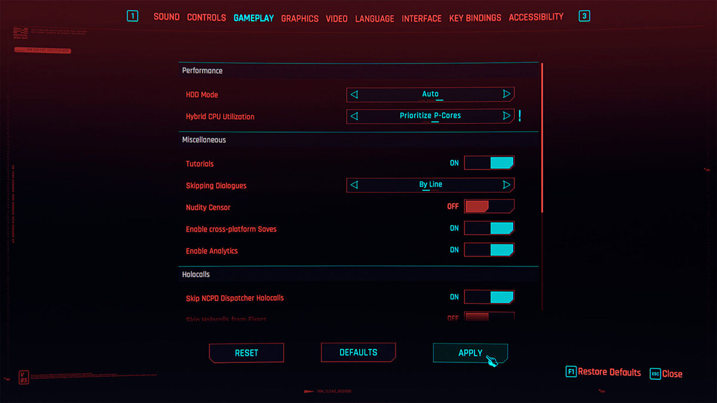Click the Skip NCPD Dispatcher Holocalls label
Image resolution: width=717 pixels, height=403 pixels.
point(235,298)
